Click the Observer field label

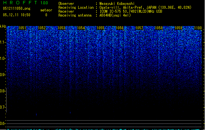(x=66, y=4)
